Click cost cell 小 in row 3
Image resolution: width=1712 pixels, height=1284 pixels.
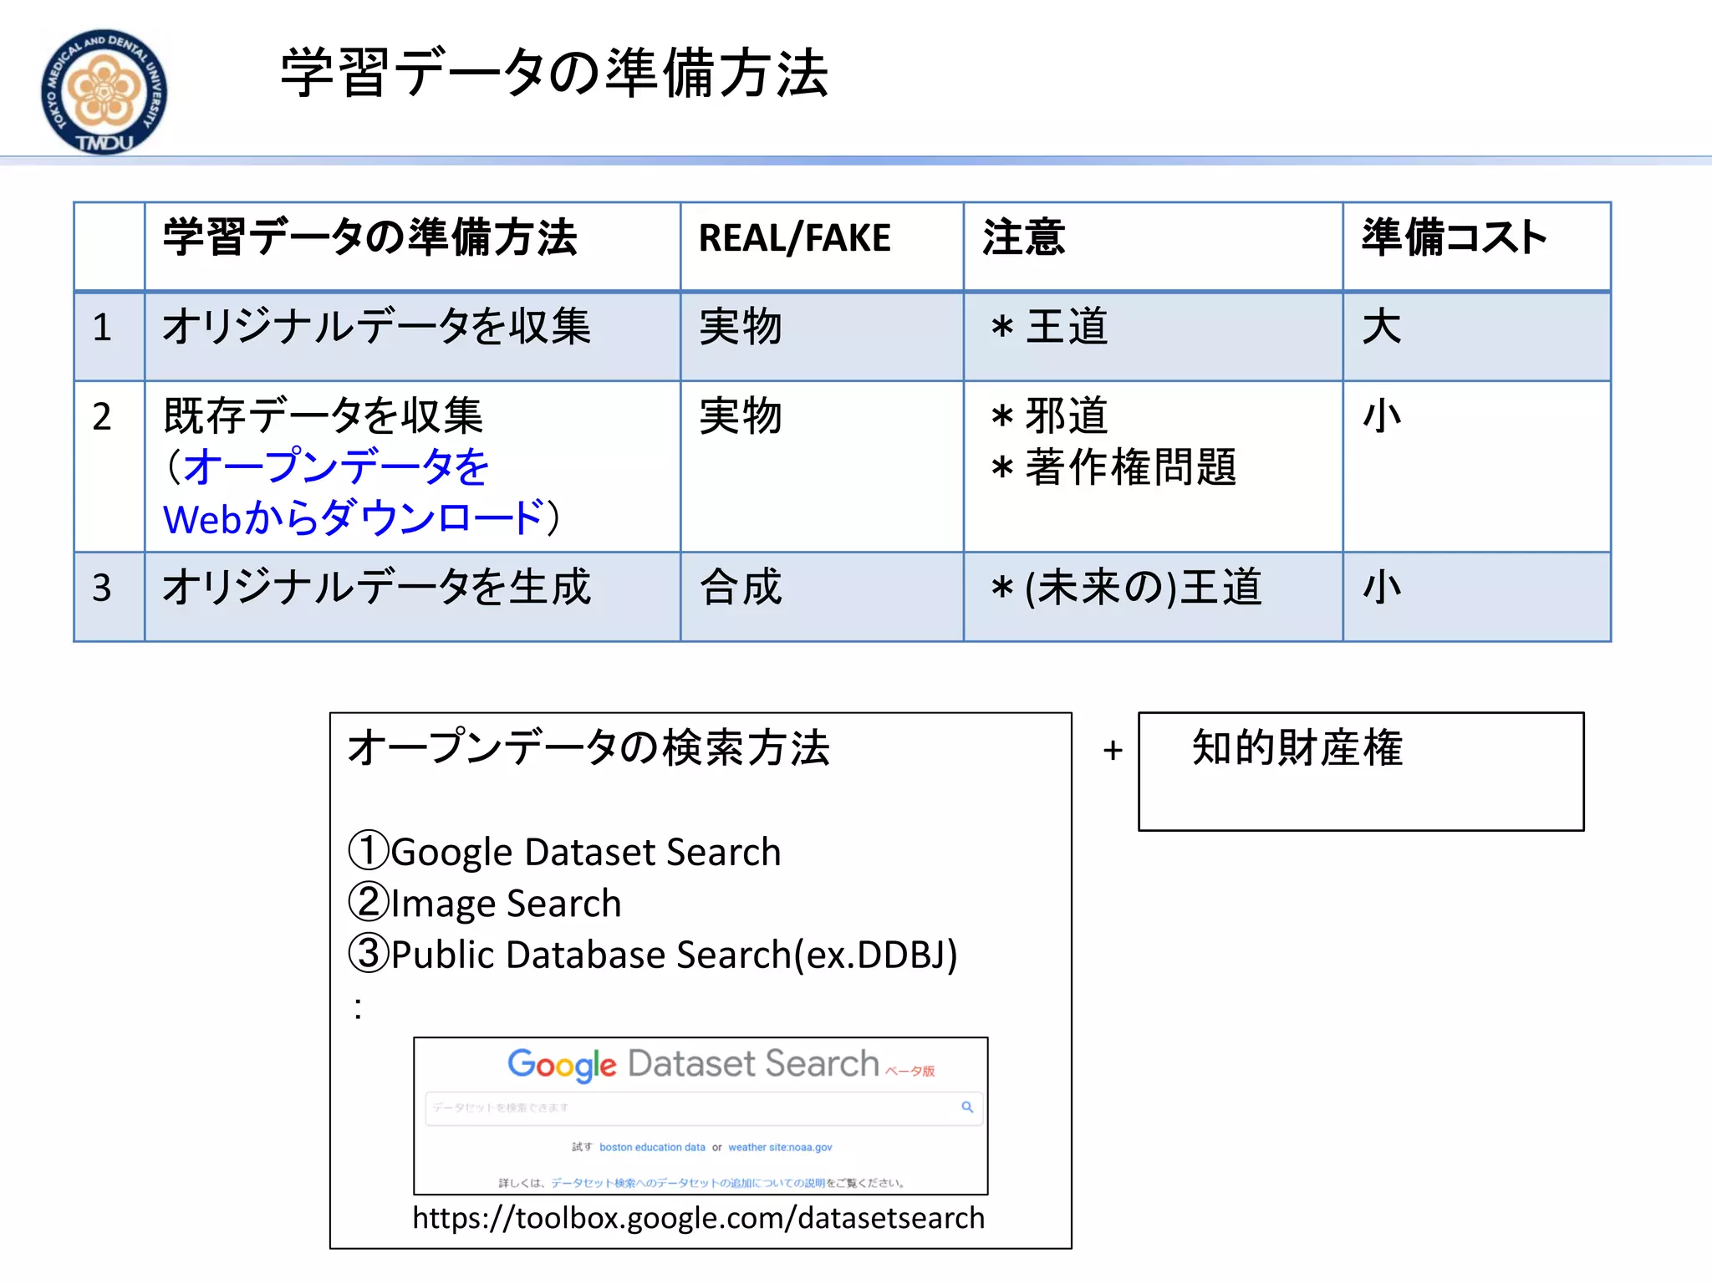[x=1382, y=587]
